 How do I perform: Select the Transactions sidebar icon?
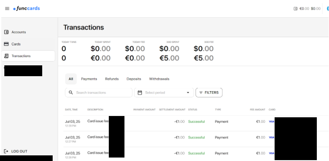[7, 56]
